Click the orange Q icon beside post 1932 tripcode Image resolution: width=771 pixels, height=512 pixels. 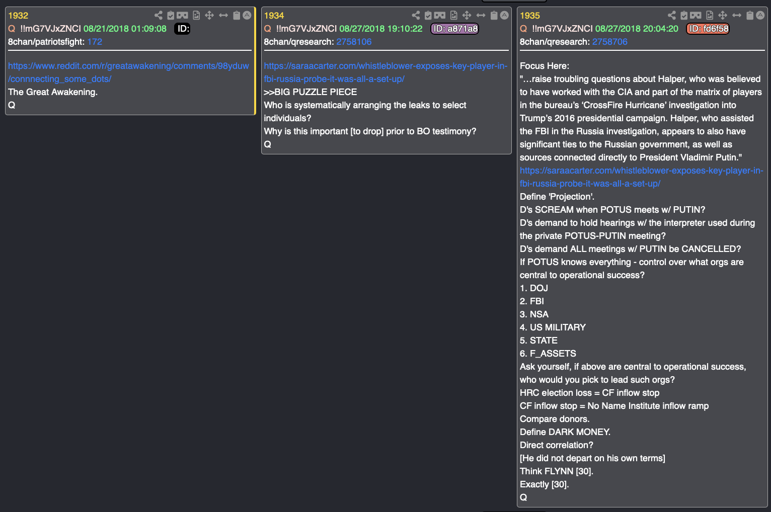tap(12, 29)
